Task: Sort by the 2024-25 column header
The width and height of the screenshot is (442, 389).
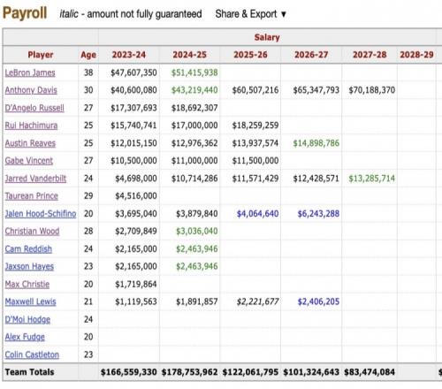Action: (189, 55)
